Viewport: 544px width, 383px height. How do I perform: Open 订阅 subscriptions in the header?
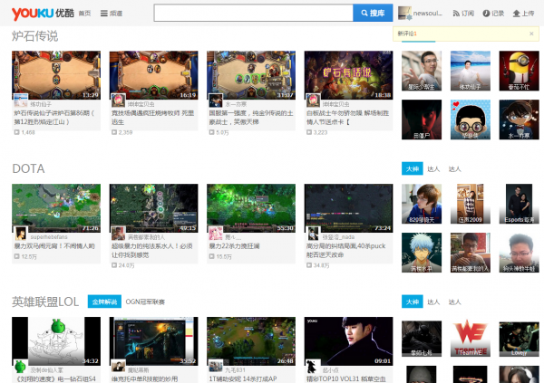[x=463, y=14]
